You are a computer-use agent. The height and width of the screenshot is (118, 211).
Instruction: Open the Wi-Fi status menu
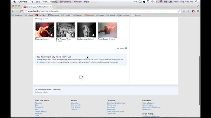coord(161,2)
